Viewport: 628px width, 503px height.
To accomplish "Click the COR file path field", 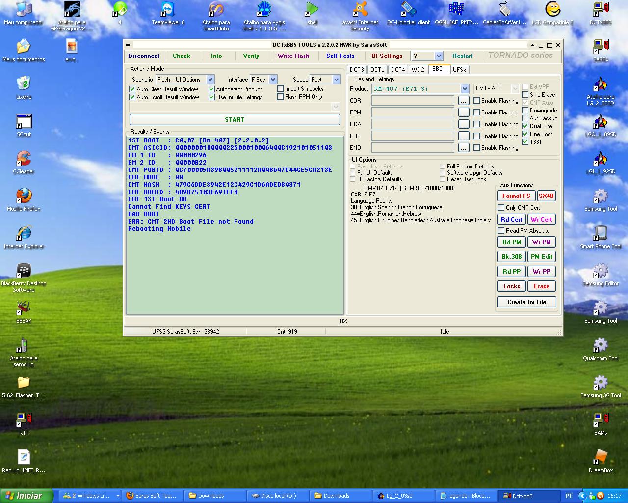I will coord(413,101).
